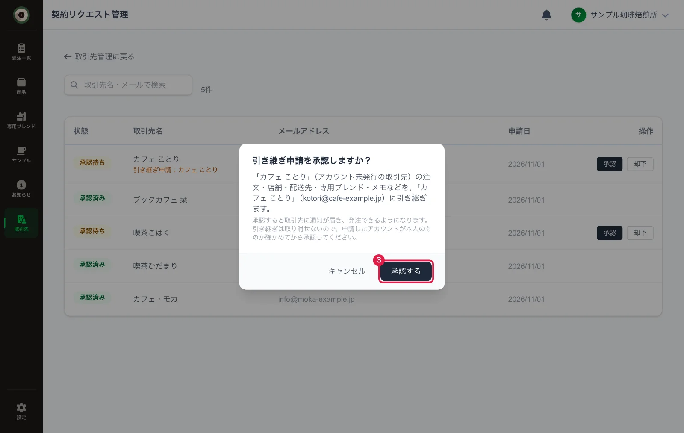684x433 pixels.
Task: Click the search magnifier icon
Action: (74, 85)
